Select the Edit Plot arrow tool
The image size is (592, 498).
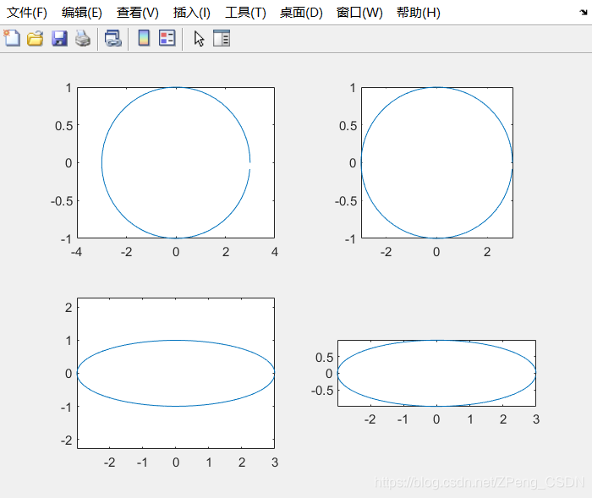pos(199,39)
